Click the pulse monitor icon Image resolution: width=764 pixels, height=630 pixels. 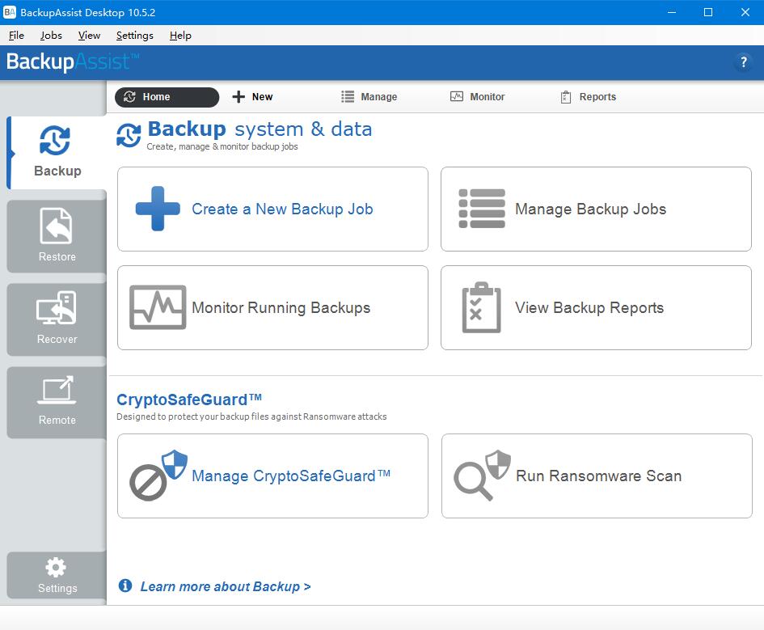[x=158, y=307]
